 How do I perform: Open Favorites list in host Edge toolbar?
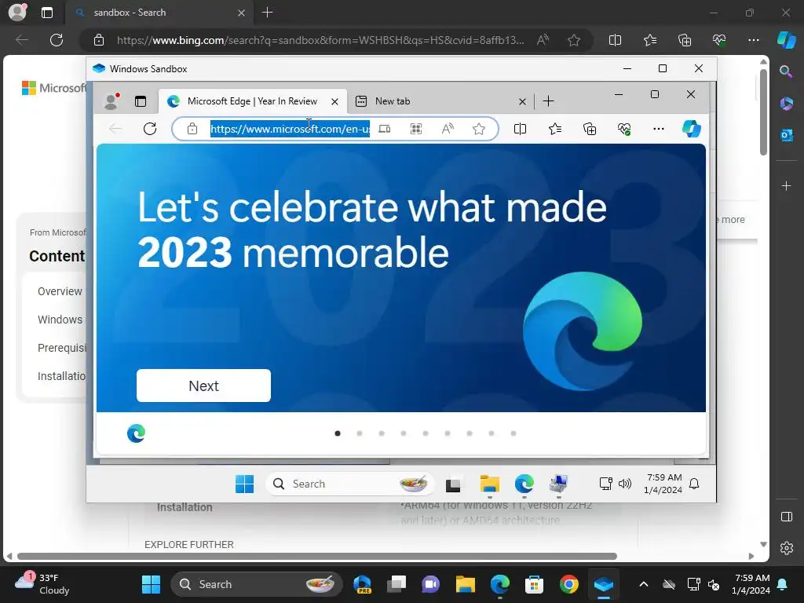pos(649,40)
